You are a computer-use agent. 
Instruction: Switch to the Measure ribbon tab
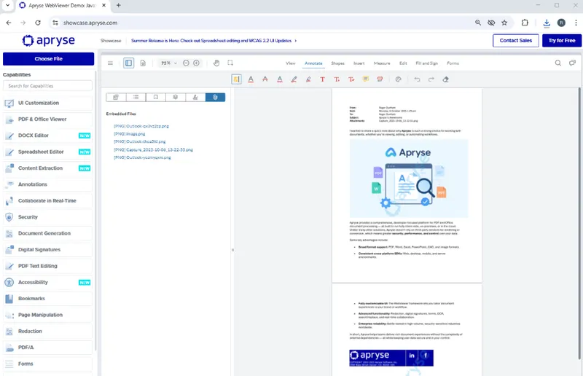click(x=382, y=63)
